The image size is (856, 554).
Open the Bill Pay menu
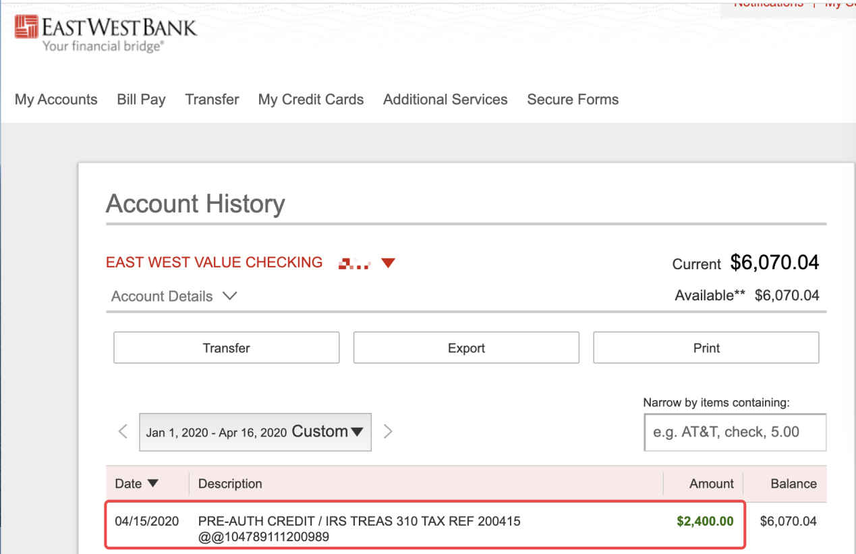pyautogui.click(x=141, y=100)
